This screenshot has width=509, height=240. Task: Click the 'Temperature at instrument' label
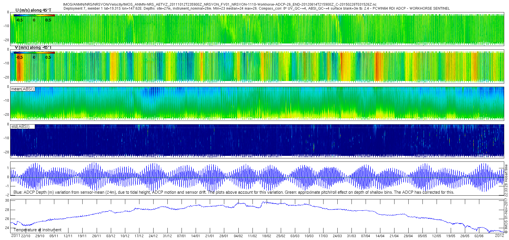[x=38, y=230]
